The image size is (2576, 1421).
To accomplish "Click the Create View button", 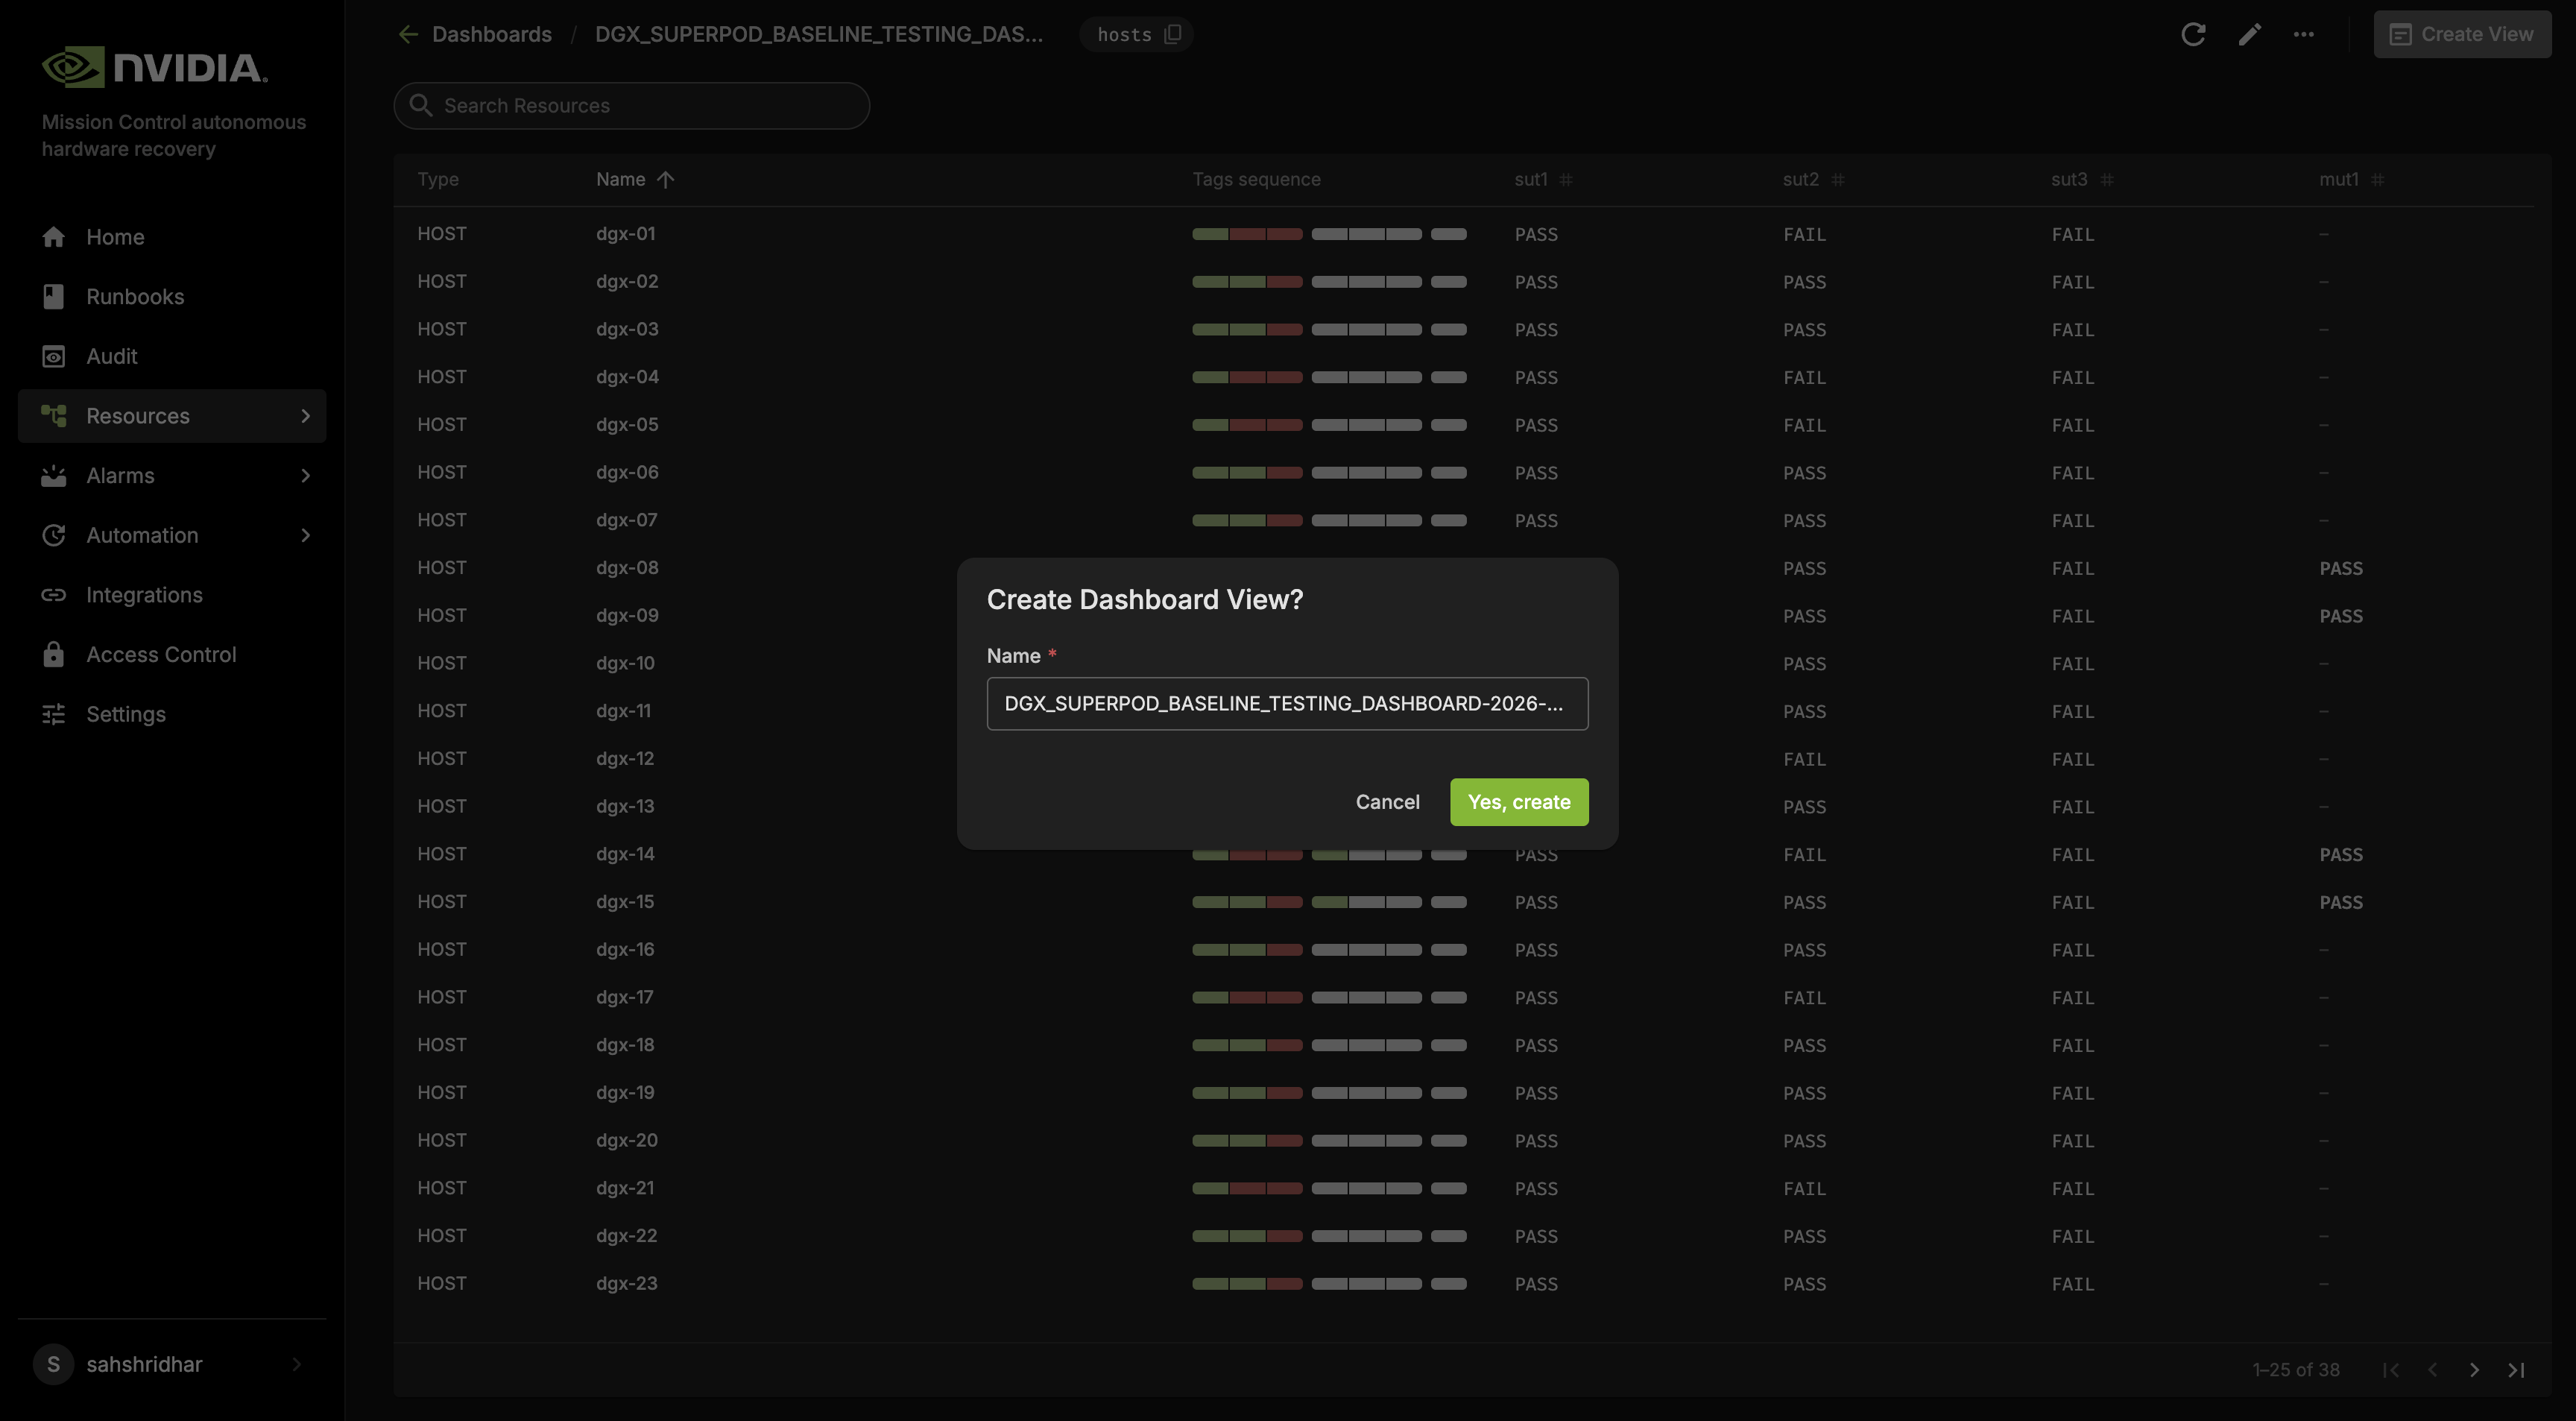I will coord(2462,34).
